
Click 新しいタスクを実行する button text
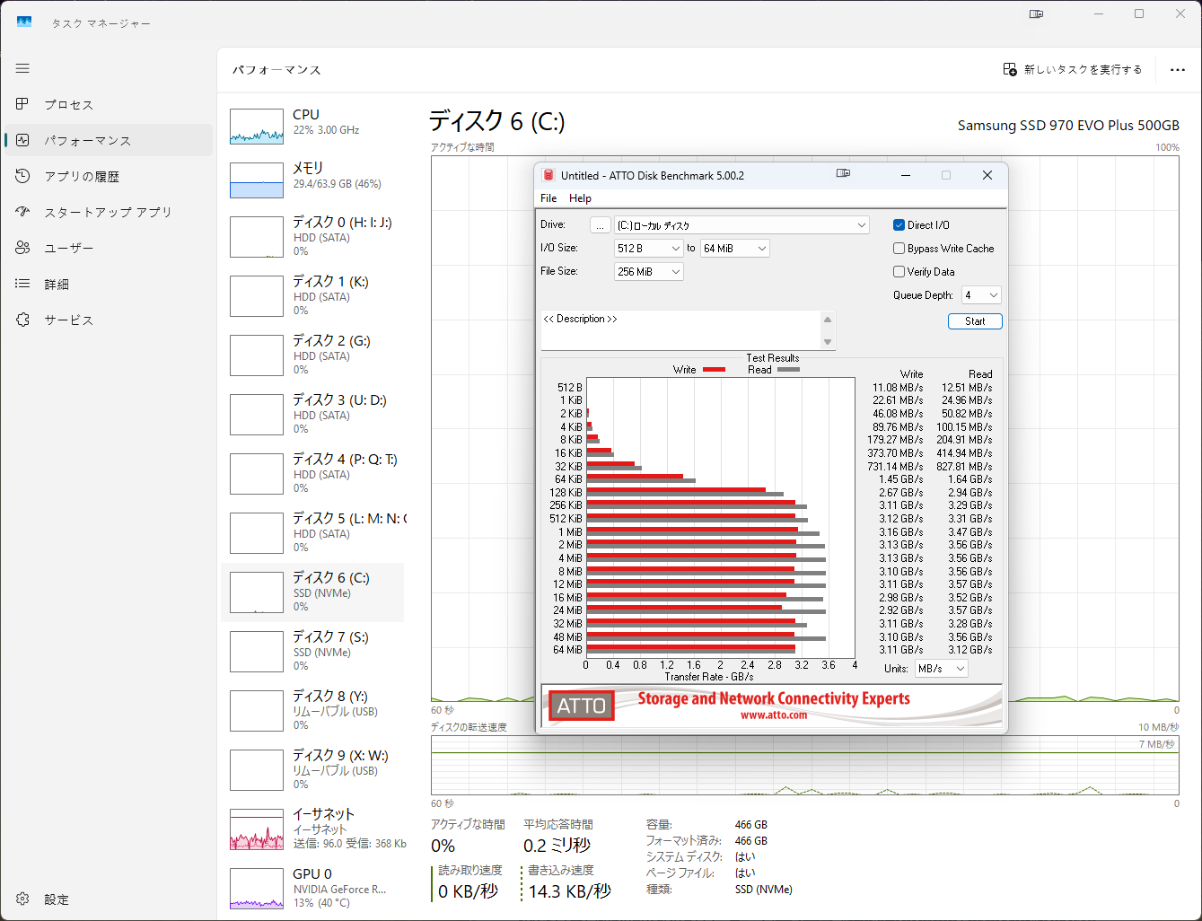[1083, 69]
